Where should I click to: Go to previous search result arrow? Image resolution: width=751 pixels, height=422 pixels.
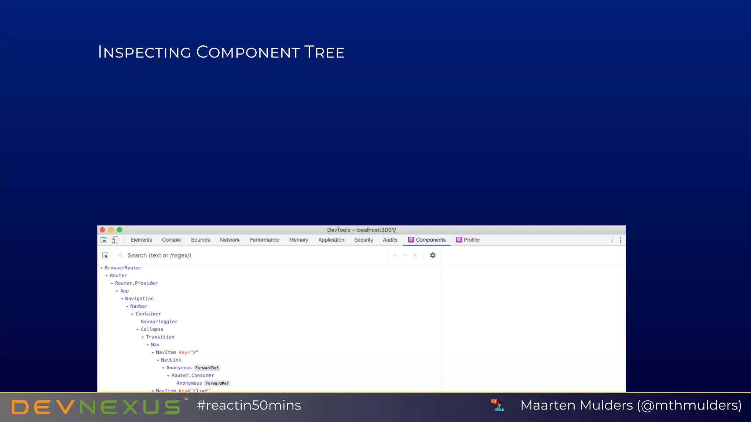(x=395, y=255)
